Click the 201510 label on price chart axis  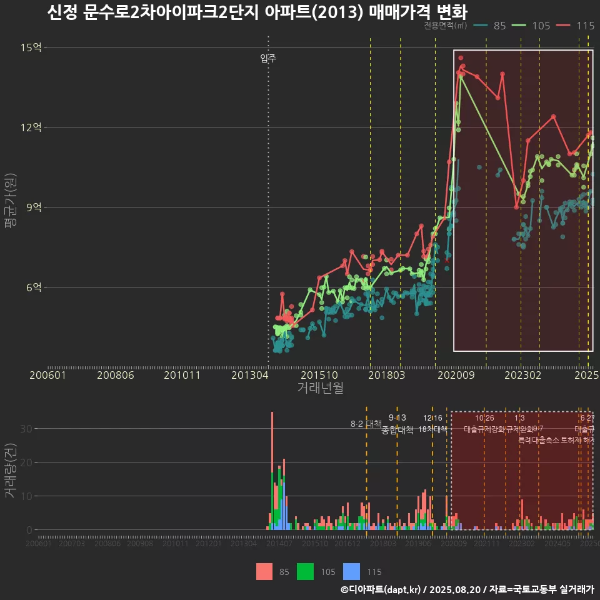coord(319,375)
